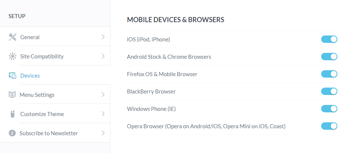
Task: Toggle Windows Phone (IE) switch
Action: click(x=329, y=109)
